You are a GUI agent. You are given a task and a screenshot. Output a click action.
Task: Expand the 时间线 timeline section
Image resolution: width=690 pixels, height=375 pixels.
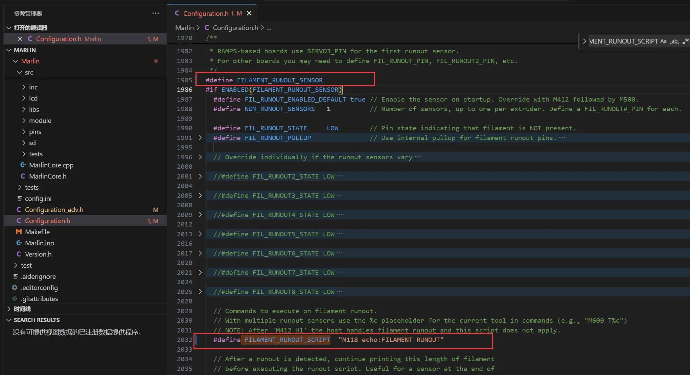[x=22, y=309]
